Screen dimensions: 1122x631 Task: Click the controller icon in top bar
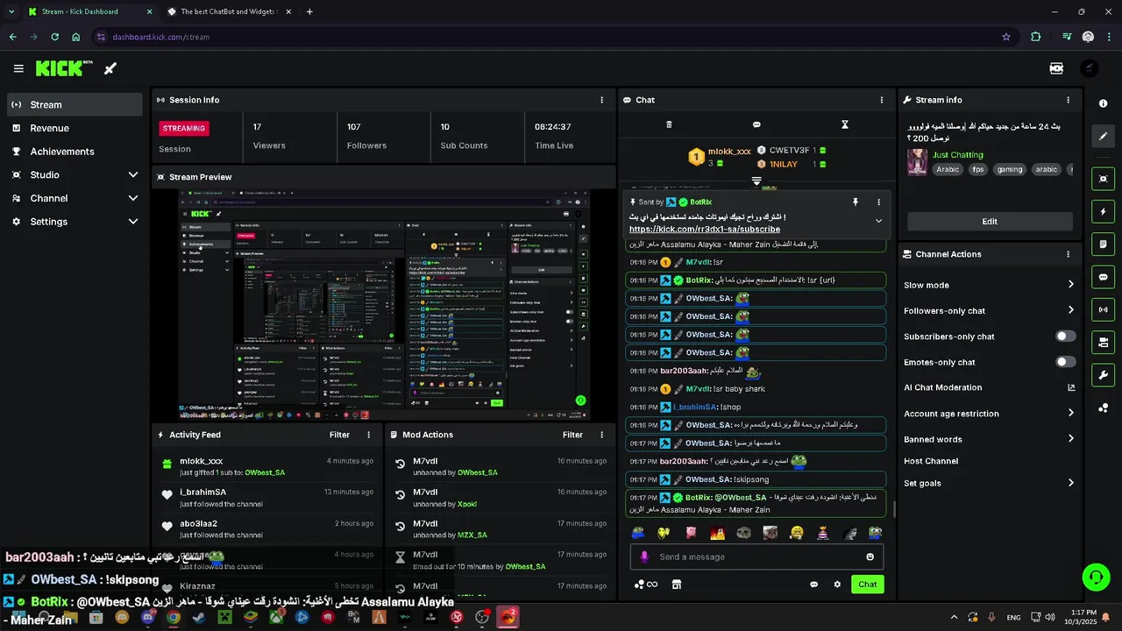tap(1056, 68)
